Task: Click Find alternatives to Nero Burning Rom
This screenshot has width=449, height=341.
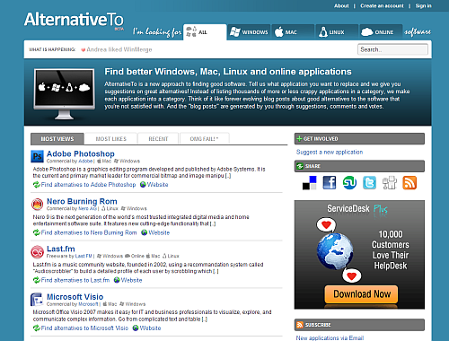Action: pos(89,232)
